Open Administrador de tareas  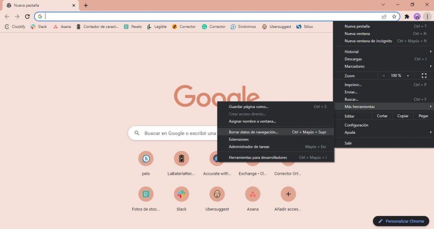pyautogui.click(x=275, y=146)
